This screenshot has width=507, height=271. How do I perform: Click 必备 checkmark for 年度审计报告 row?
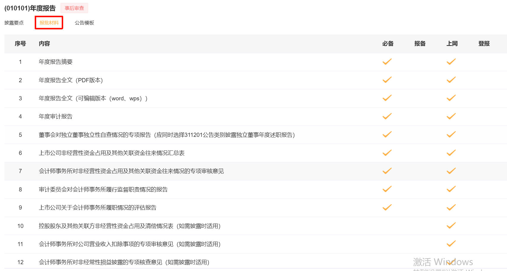coord(387,116)
